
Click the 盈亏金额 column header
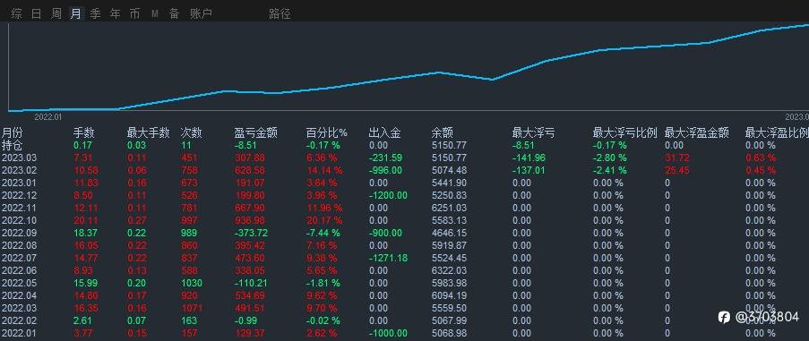click(256, 132)
